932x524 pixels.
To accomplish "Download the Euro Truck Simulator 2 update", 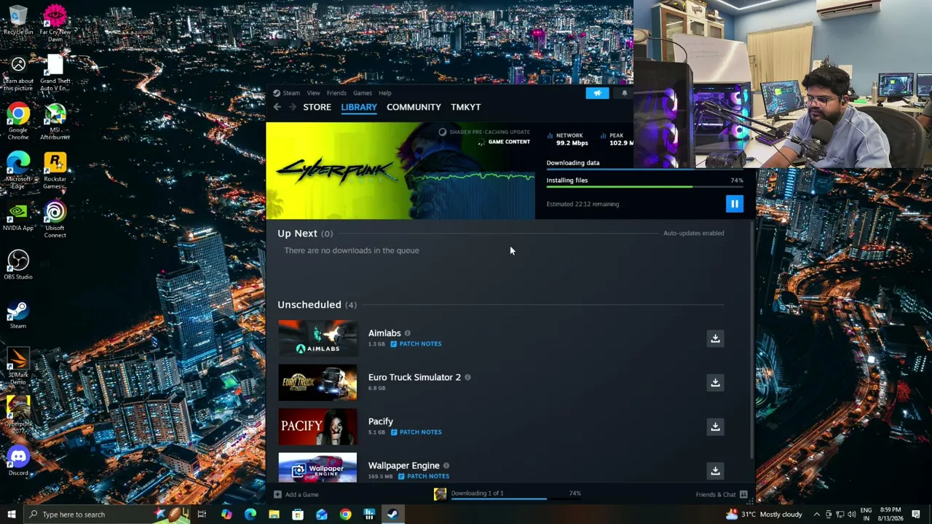I will (x=715, y=383).
